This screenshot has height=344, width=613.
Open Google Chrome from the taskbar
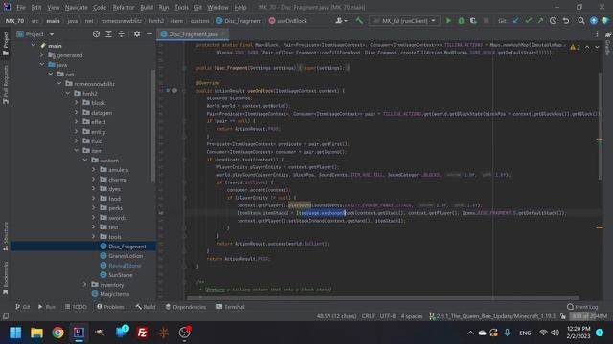57,333
